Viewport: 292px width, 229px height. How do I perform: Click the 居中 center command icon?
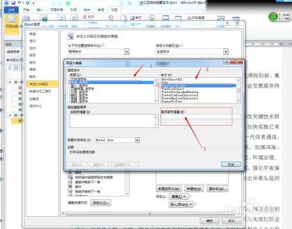click(x=70, y=186)
